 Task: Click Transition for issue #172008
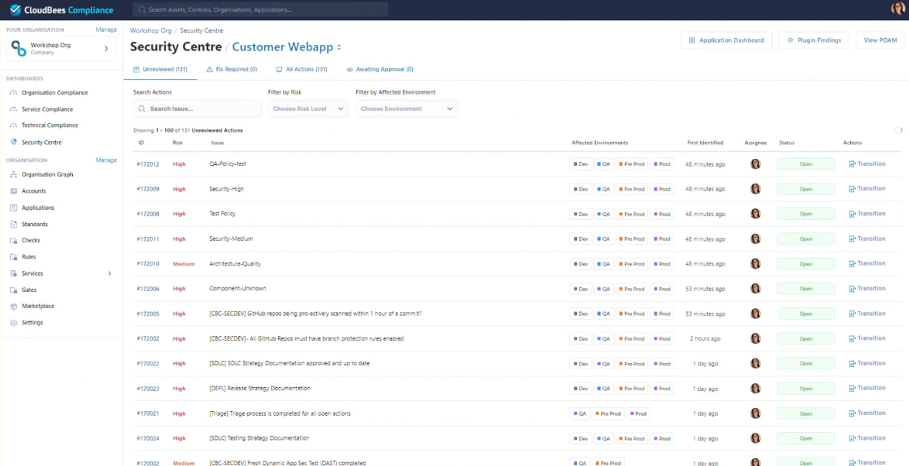(867, 213)
